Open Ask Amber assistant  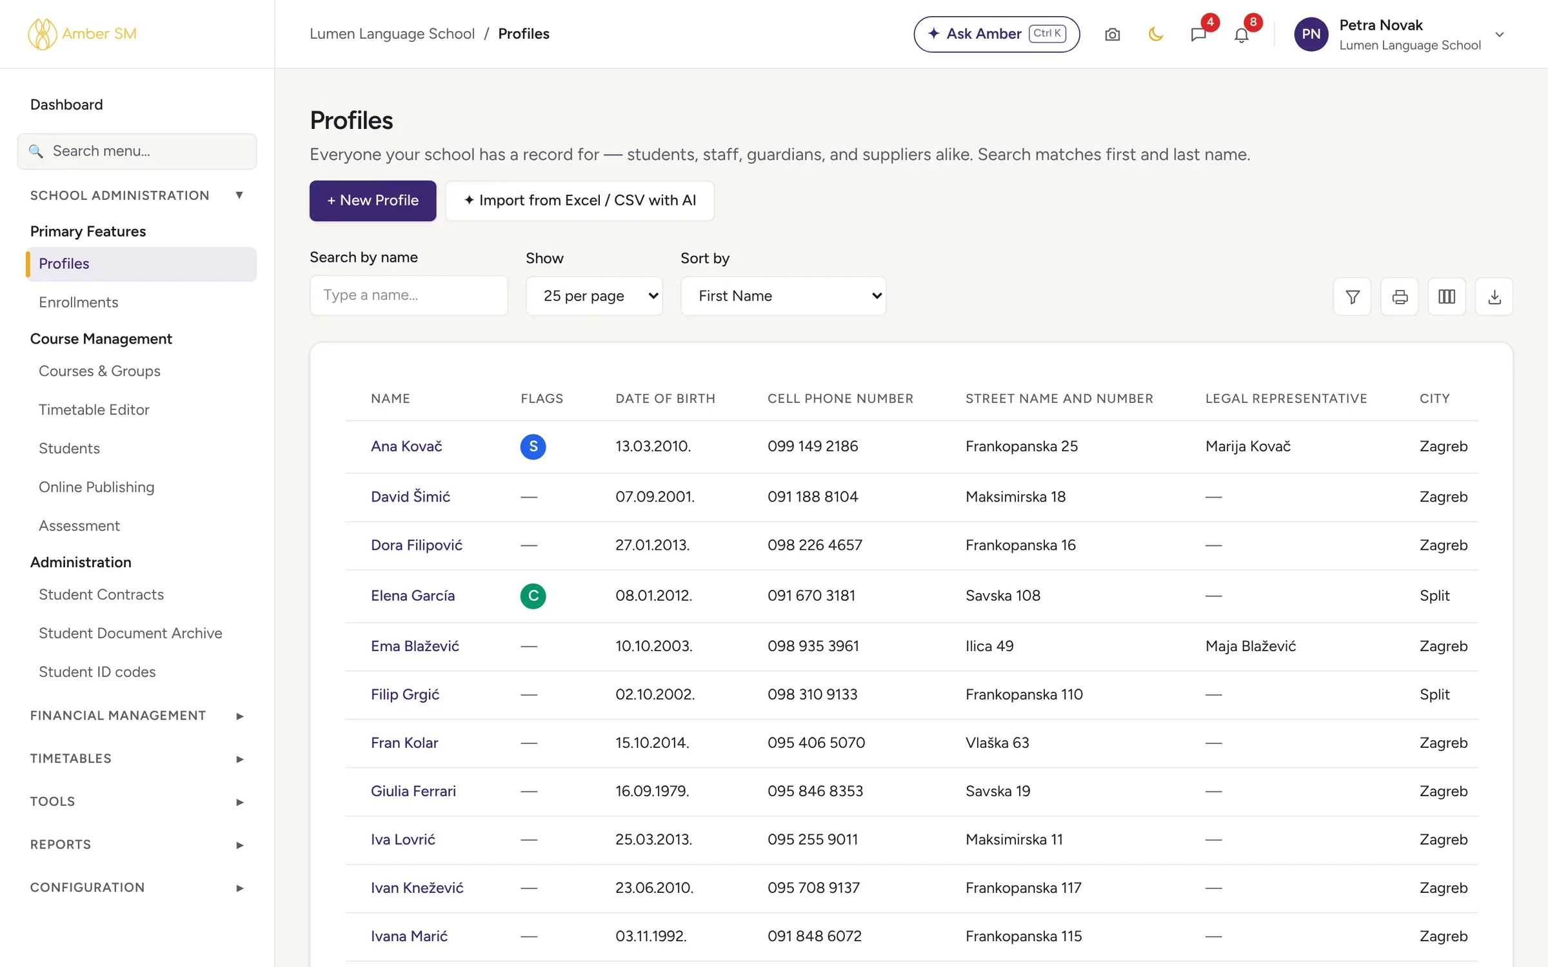(x=997, y=34)
